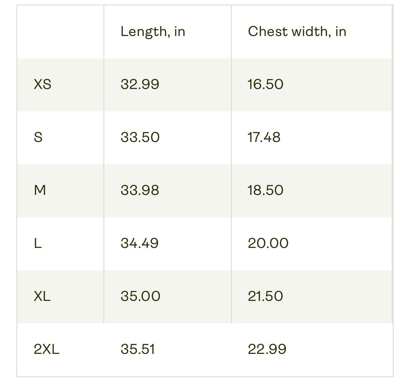Click the XS chest width 16.50
Viewport: 410px width, 379px height.
tap(265, 84)
